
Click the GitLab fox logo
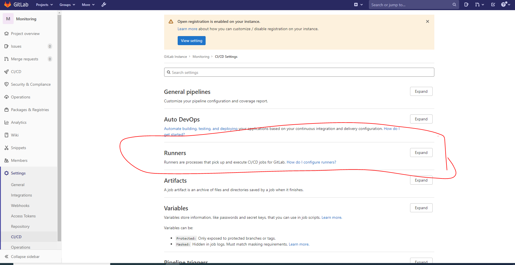(x=8, y=5)
